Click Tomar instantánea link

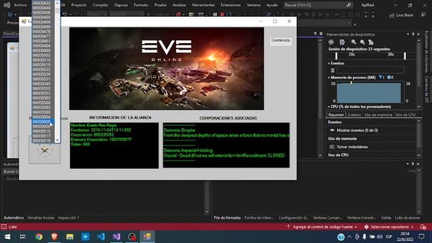[x=352, y=147]
